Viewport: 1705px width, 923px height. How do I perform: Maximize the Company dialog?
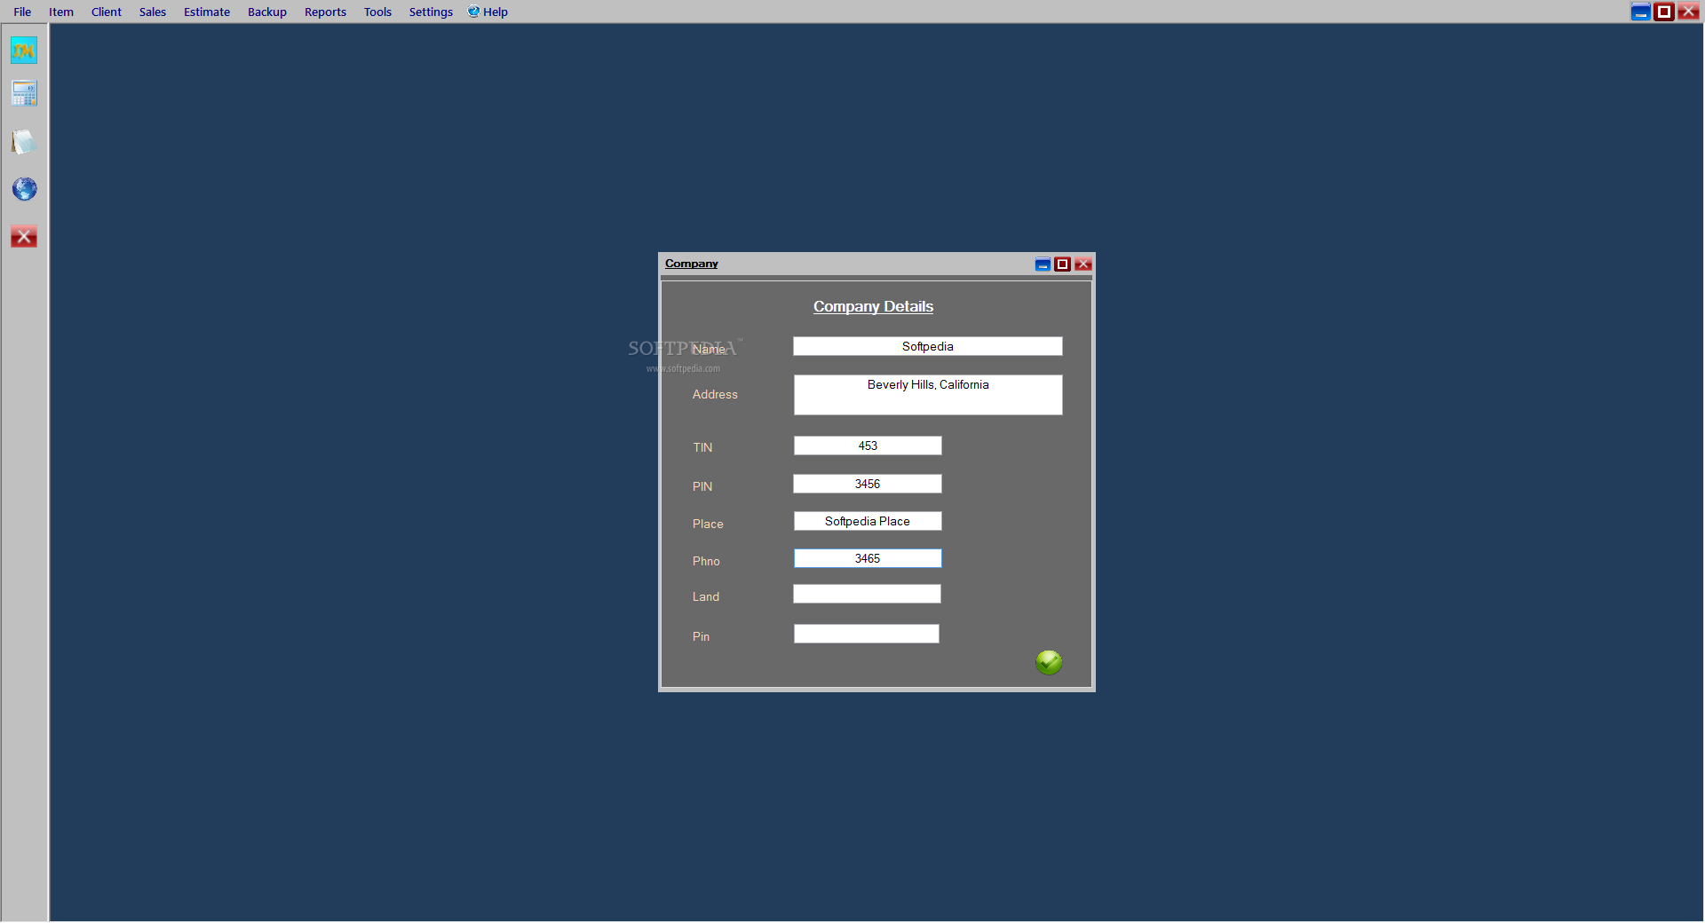pyautogui.click(x=1062, y=264)
